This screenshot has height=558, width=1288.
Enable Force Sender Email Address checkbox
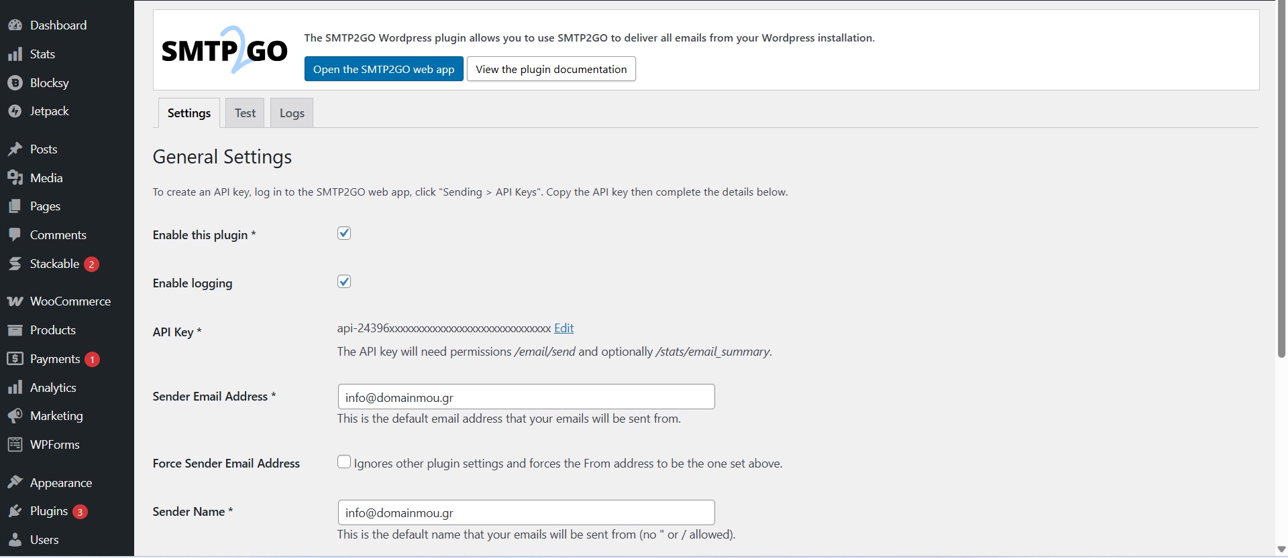coord(344,462)
